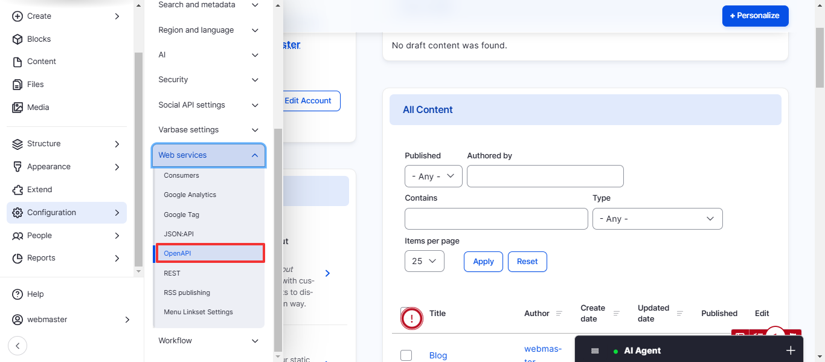Click the Help question mark icon
This screenshot has height=362, width=825.
pyautogui.click(x=17, y=294)
